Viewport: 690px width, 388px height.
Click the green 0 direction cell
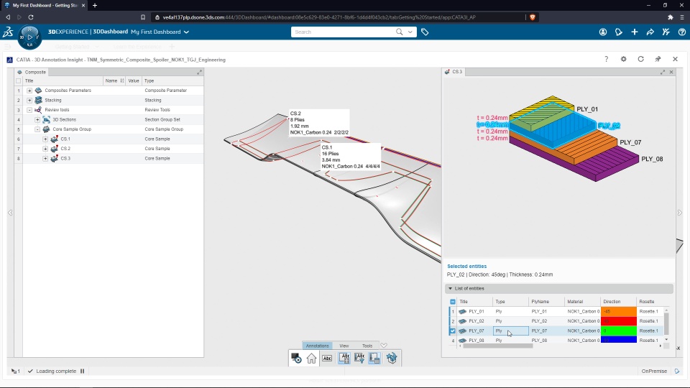click(x=619, y=331)
